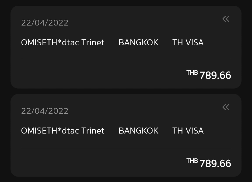
Task: Click the top card's 22/04/2022 date
Action: pos(45,23)
